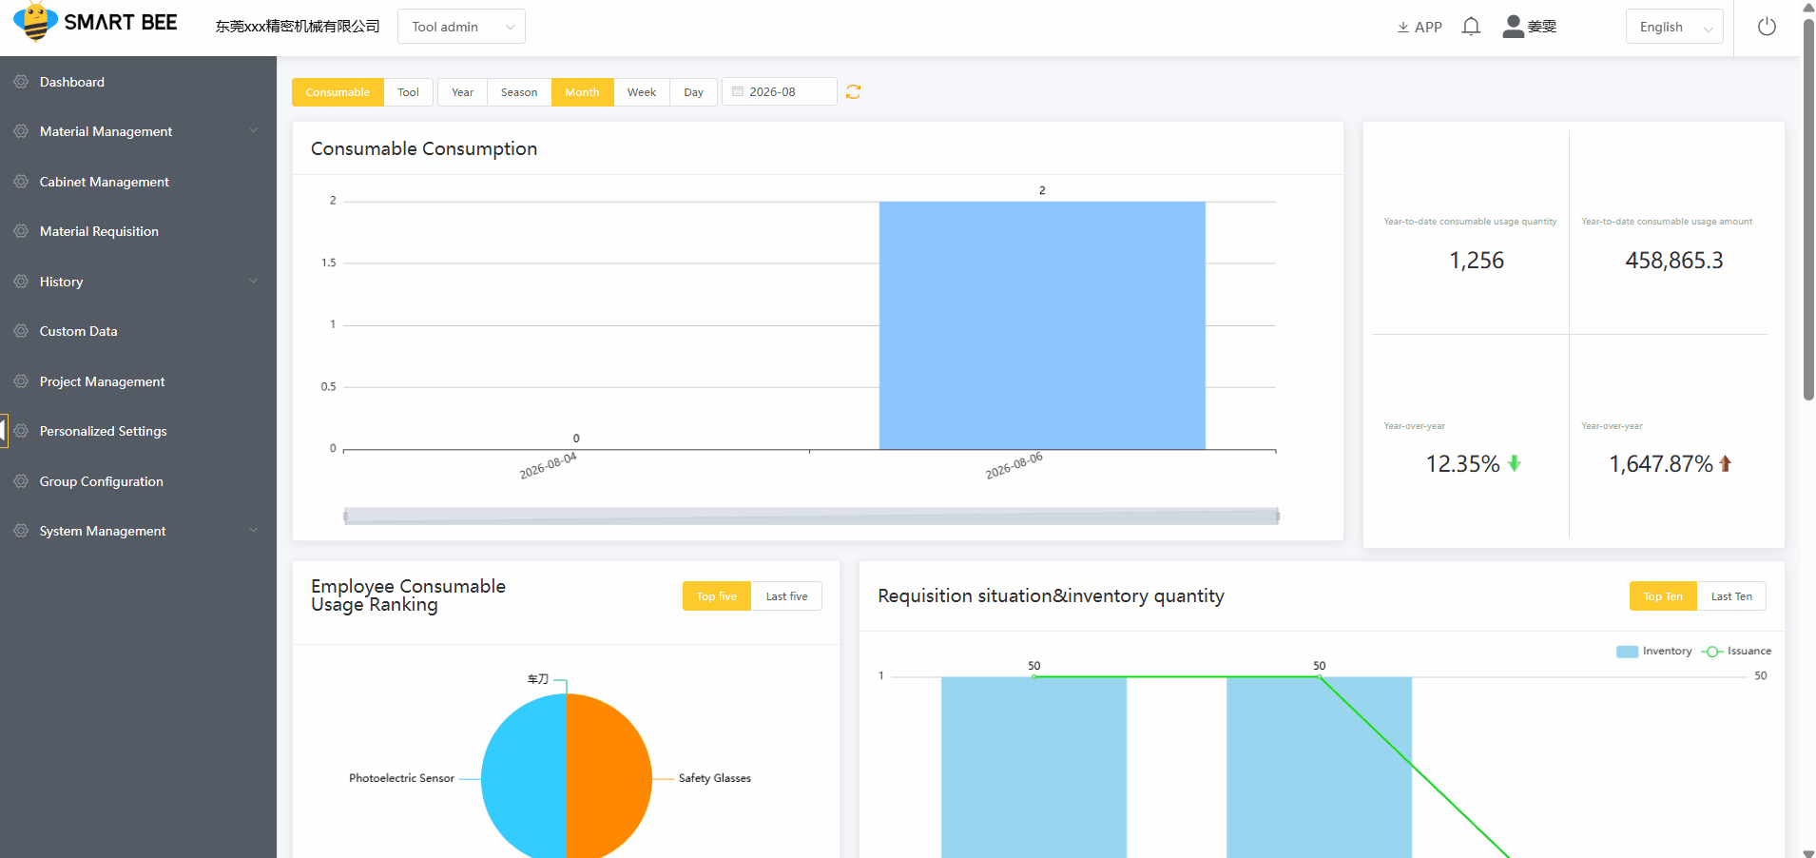This screenshot has width=1816, height=858.
Task: Switch to the Season period tab
Action: click(519, 92)
